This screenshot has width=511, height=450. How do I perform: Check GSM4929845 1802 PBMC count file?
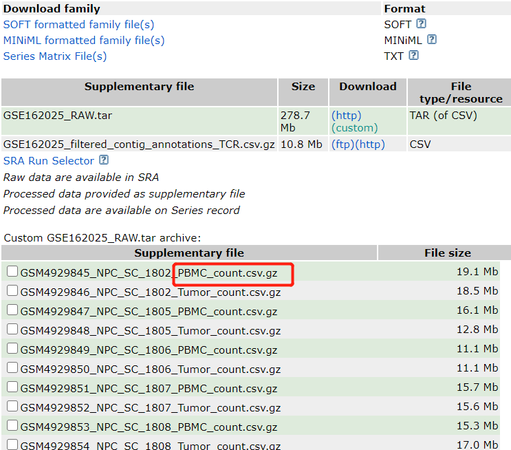click(12, 272)
